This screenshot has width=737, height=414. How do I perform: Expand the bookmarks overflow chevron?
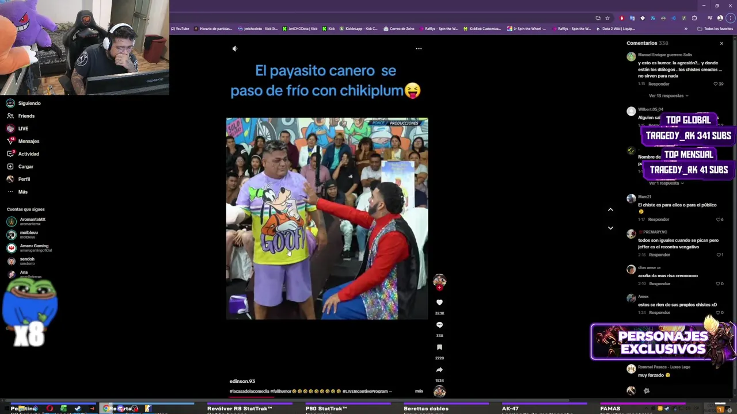click(x=686, y=28)
